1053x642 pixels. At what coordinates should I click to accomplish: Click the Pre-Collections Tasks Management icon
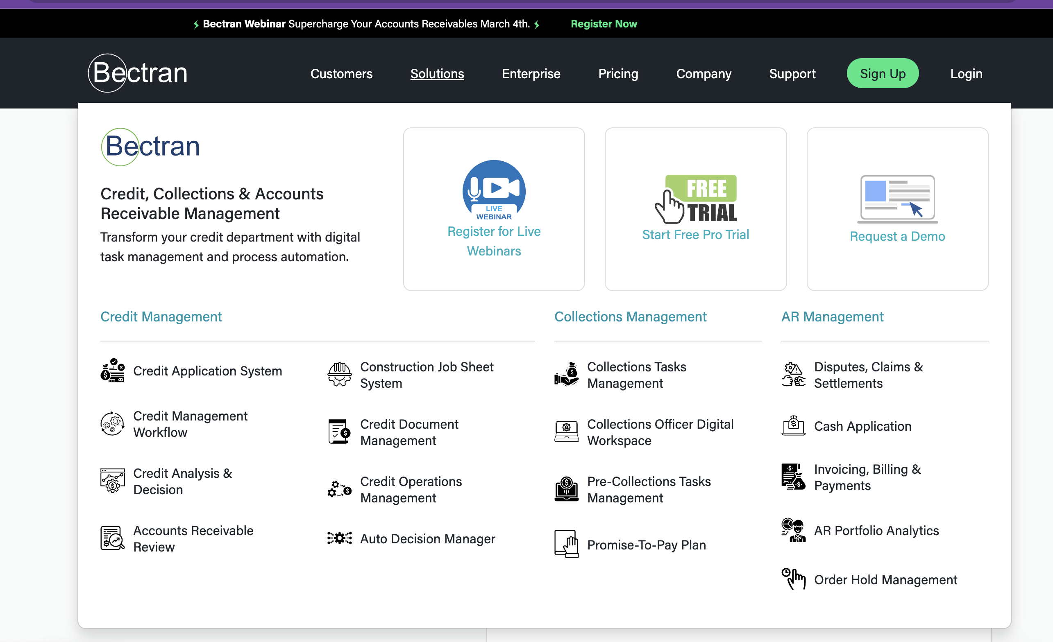(566, 489)
